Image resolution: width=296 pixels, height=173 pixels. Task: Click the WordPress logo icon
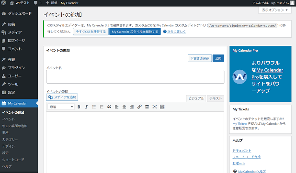pos(3,3)
